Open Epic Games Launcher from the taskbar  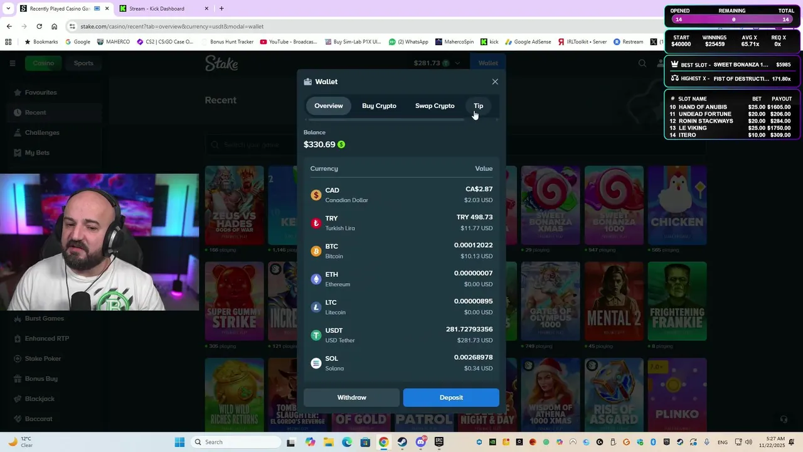[x=439, y=442]
